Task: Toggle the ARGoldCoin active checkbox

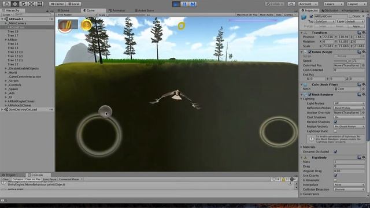Action: pos(311,16)
